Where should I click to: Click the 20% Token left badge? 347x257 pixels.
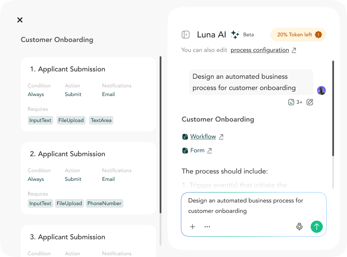[298, 34]
